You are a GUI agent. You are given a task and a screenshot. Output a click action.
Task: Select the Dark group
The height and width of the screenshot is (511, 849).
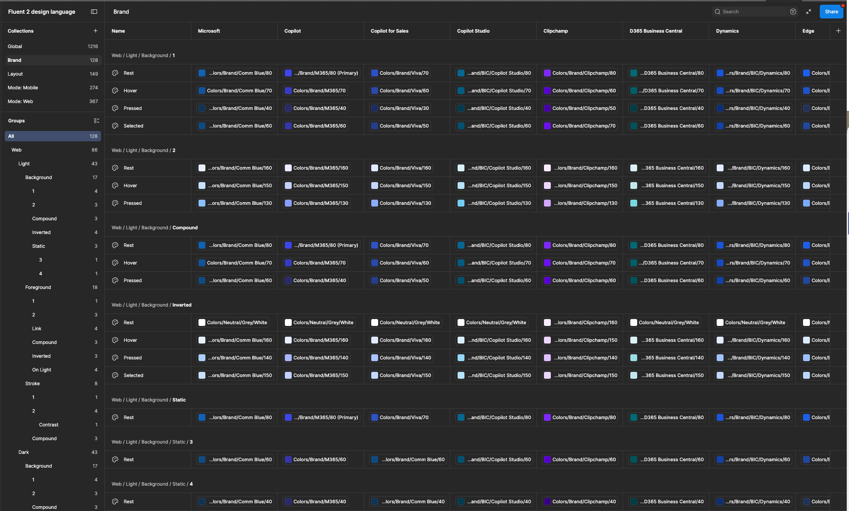point(53,452)
